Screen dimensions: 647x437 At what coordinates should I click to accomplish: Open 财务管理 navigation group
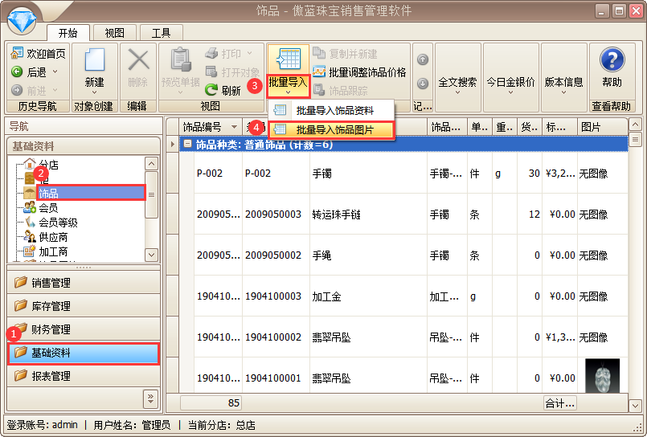point(84,329)
